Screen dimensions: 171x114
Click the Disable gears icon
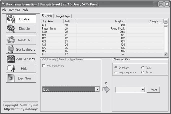tap(11, 29)
